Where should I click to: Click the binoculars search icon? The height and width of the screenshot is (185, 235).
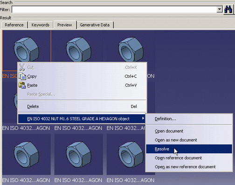tap(228, 9)
